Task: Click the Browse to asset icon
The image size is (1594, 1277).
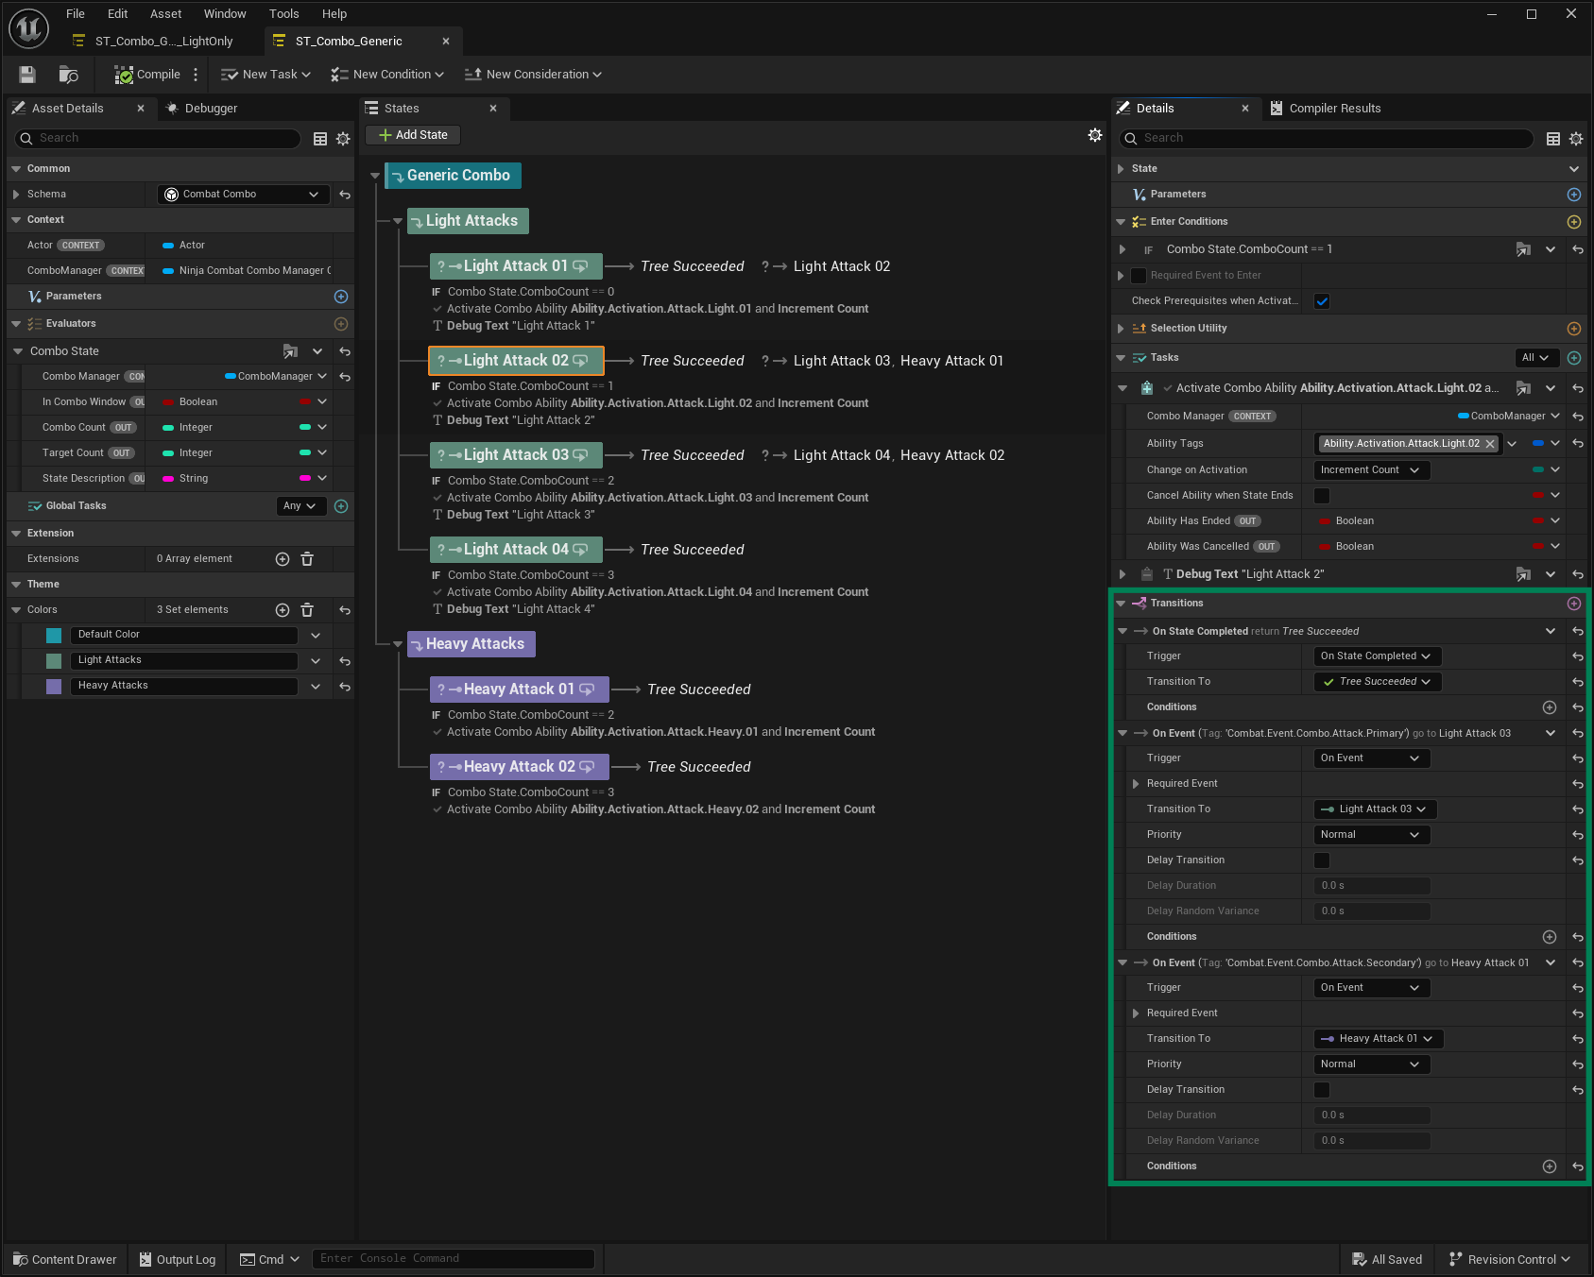Action: click(x=68, y=75)
